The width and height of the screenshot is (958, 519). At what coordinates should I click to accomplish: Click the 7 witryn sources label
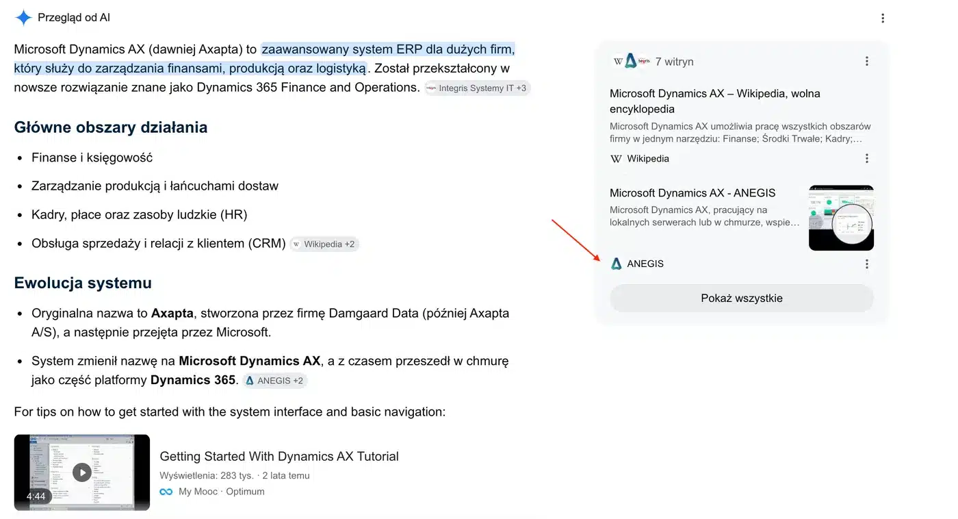[x=674, y=62]
